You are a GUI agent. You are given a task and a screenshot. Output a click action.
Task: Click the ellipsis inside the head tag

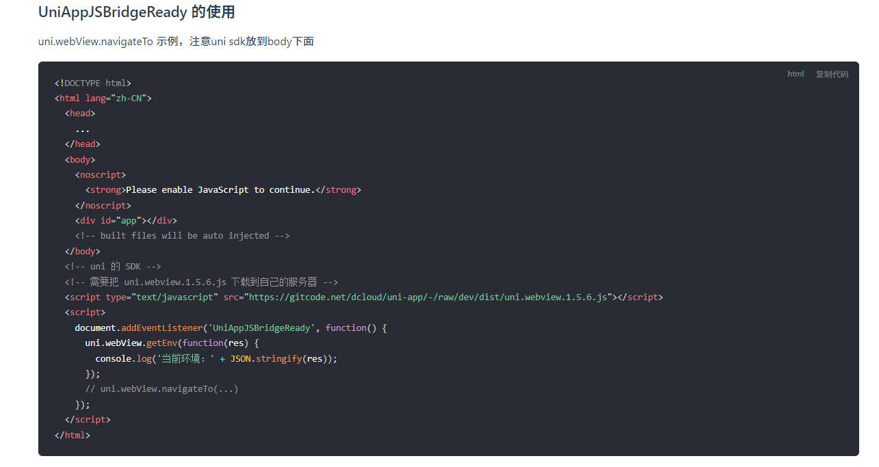83,129
